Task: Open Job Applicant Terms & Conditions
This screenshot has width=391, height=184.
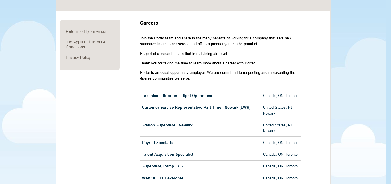Action: tap(86, 44)
